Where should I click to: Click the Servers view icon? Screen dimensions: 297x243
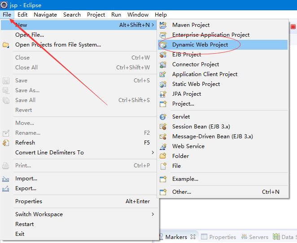pyautogui.click(x=244, y=237)
